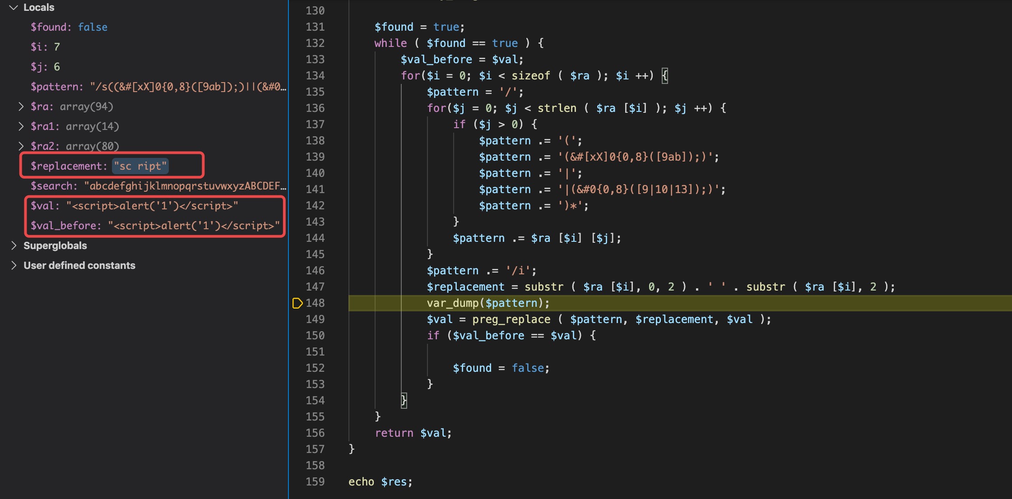Image resolution: width=1012 pixels, height=499 pixels.
Task: Click line number 159 in gutter
Action: click(315, 482)
